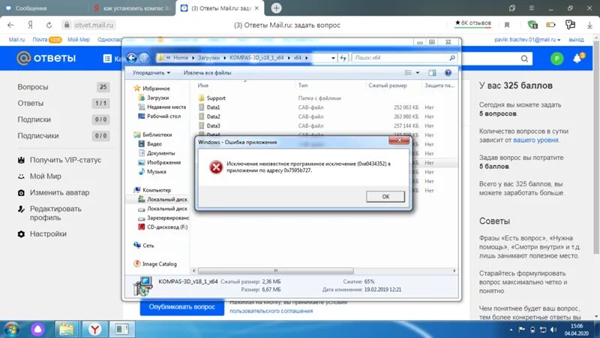Screen dimensions: 600x338
Task: Open the green profile avatar
Action: [556, 59]
